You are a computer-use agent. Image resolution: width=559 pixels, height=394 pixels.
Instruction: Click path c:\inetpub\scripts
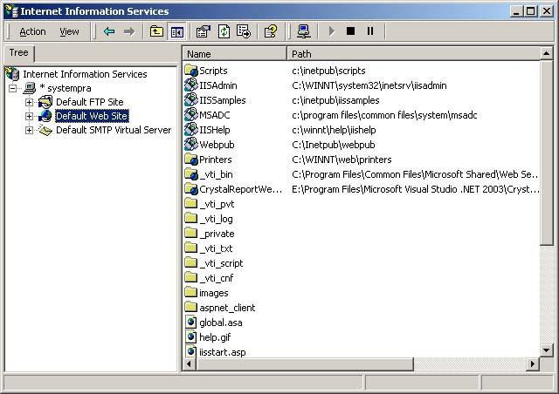328,71
